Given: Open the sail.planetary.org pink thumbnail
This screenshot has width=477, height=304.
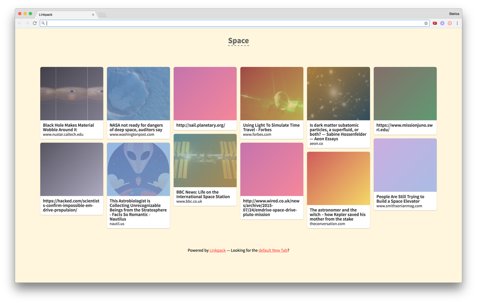Looking at the screenshot, I should coord(205,94).
